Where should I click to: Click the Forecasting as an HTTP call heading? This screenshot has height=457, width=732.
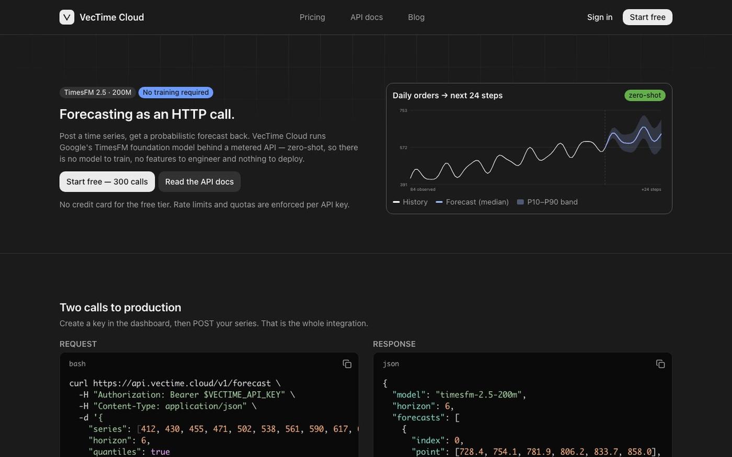tap(147, 114)
